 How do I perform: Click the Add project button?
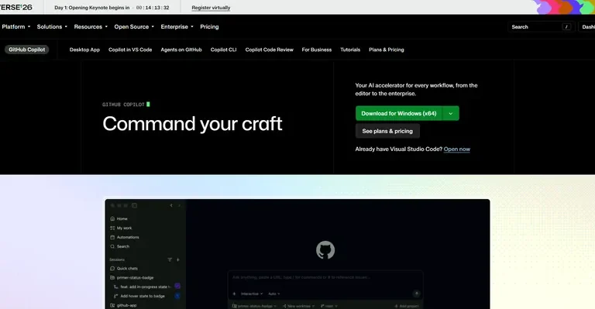tap(407, 306)
